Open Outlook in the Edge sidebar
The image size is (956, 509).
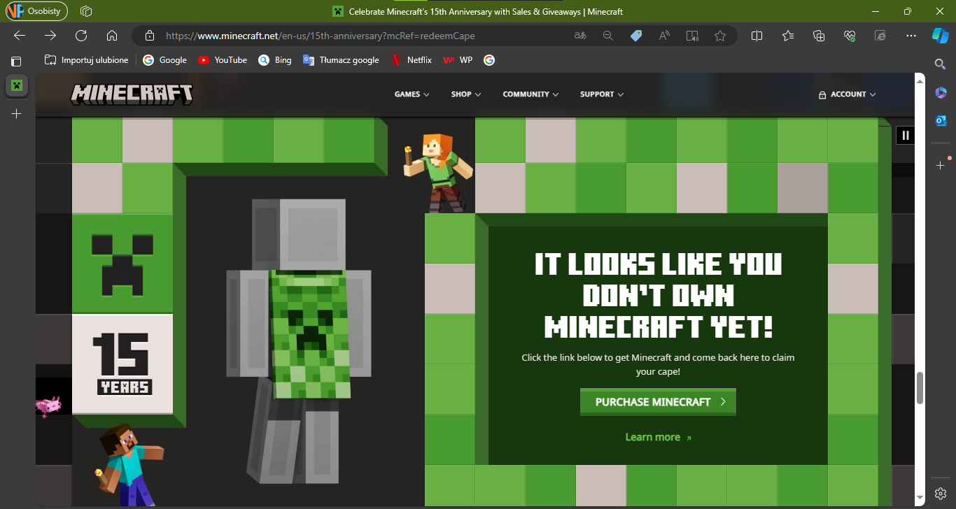click(x=941, y=121)
